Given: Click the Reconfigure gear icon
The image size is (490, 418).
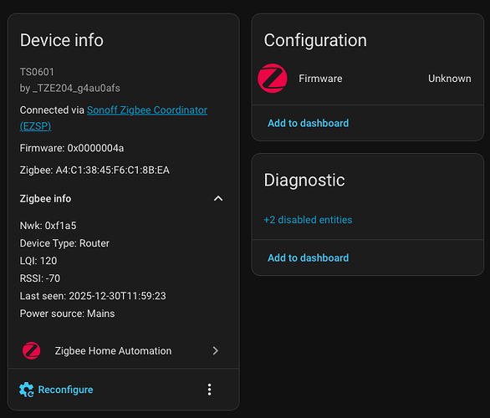Looking at the screenshot, I should click(x=27, y=390).
